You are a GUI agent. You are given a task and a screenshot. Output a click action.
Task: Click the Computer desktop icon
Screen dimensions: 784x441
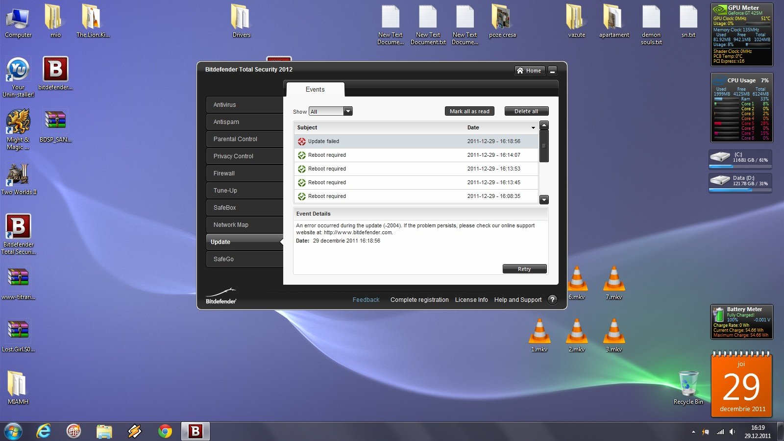point(18,22)
